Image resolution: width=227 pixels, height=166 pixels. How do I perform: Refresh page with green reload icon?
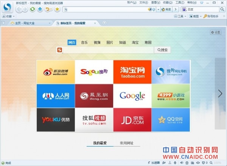(x=33, y=9)
